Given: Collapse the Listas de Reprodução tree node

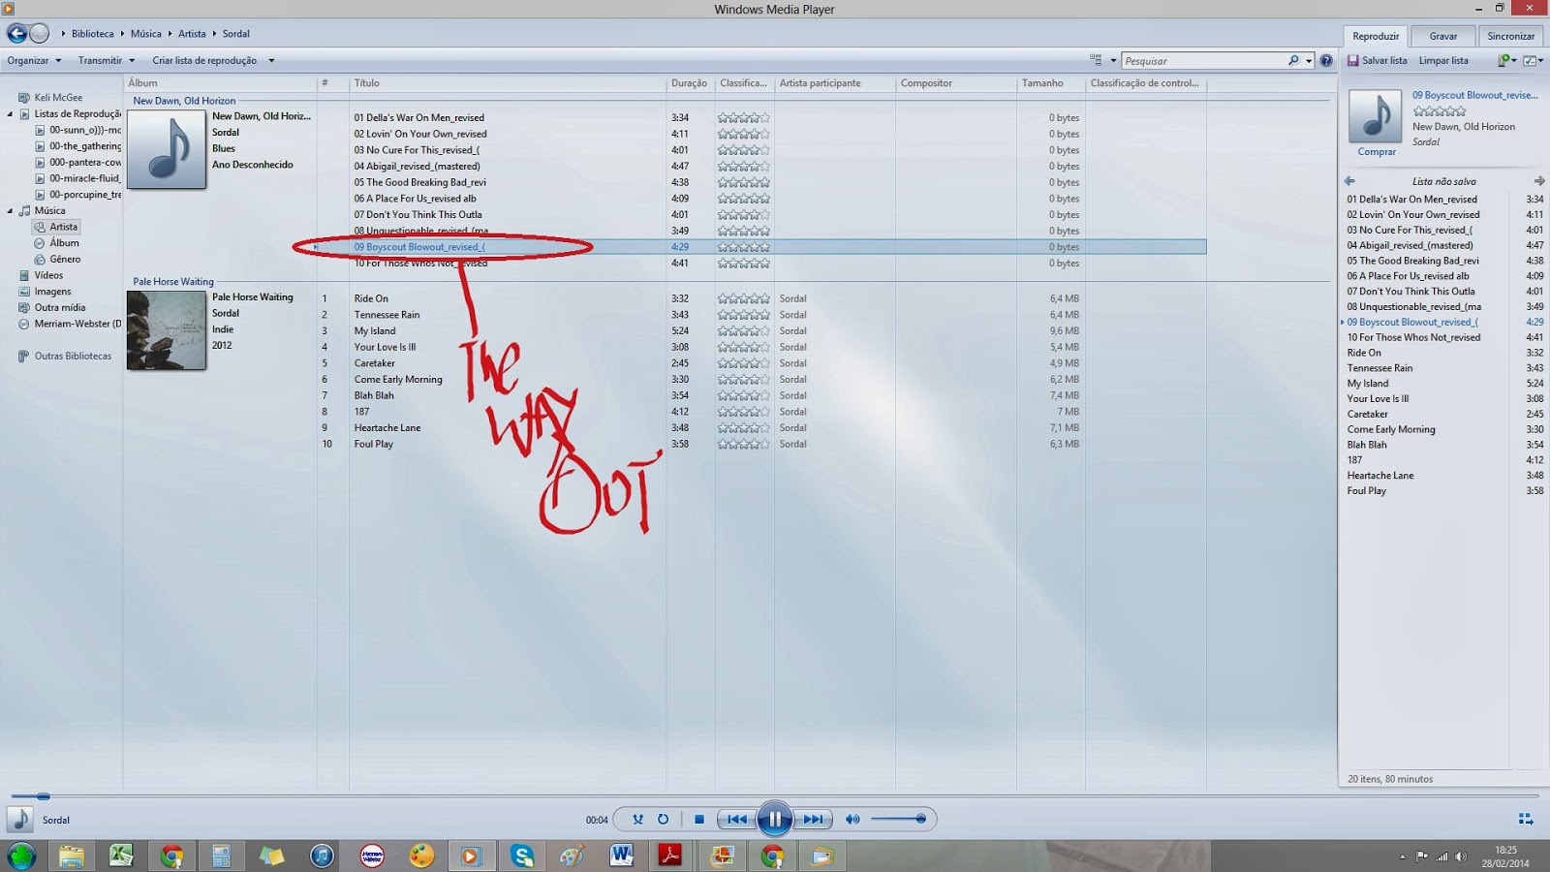Looking at the screenshot, I should pos(11,114).
